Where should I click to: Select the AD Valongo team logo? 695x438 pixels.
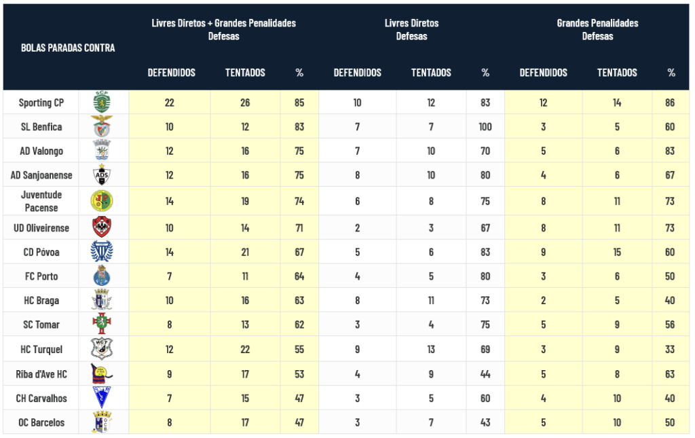pyautogui.click(x=102, y=151)
